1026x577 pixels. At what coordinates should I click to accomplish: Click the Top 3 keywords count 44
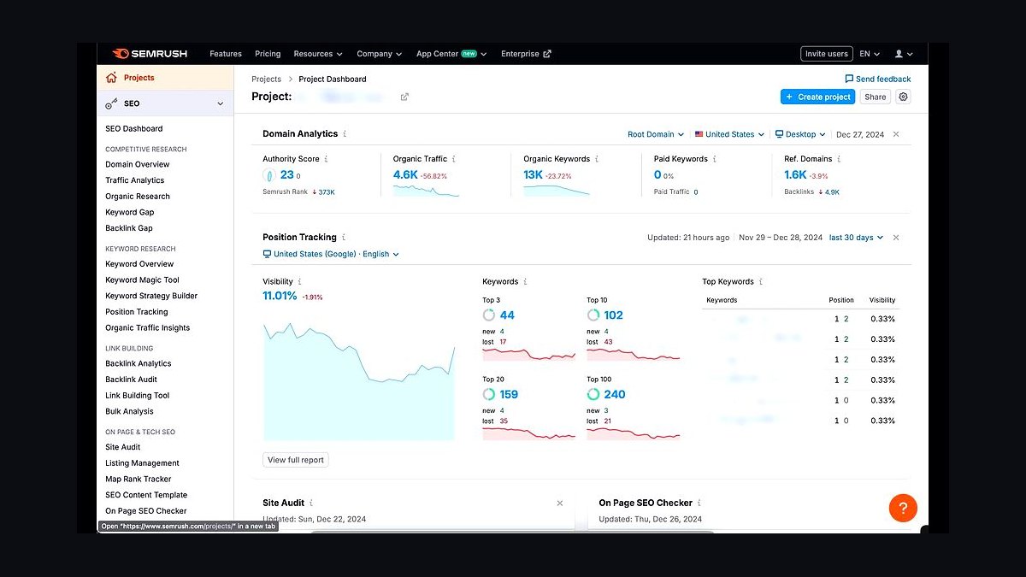(507, 315)
